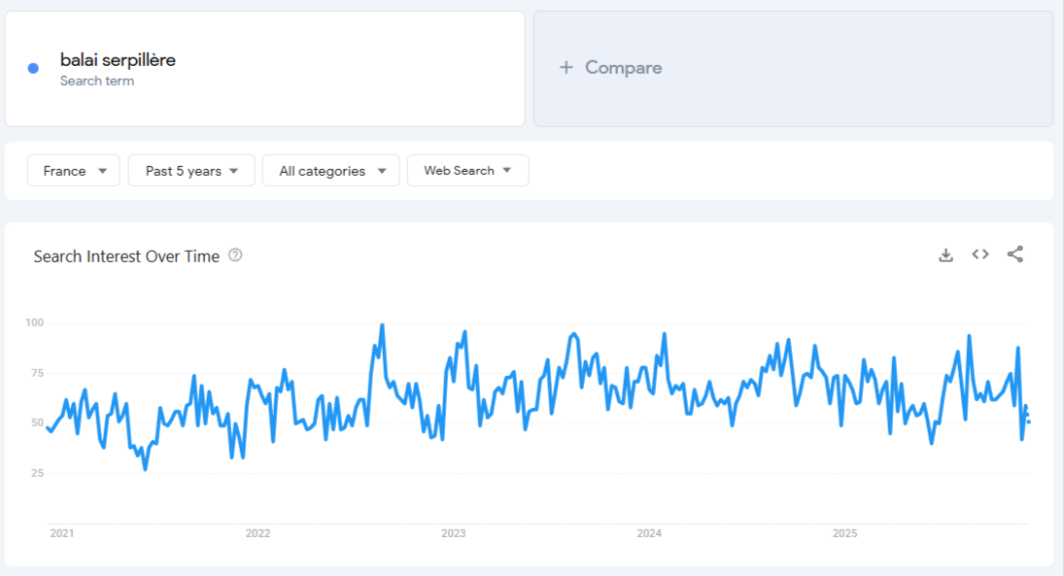1064x576 pixels.
Task: Expand the All categories dropdown
Action: coord(330,170)
